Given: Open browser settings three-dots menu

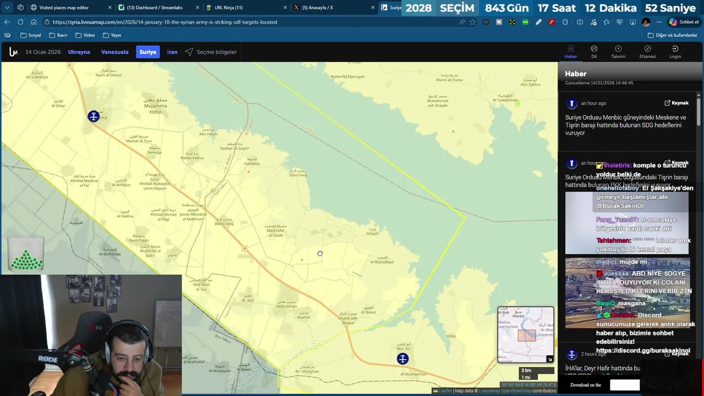Looking at the screenshot, I should coord(659,22).
